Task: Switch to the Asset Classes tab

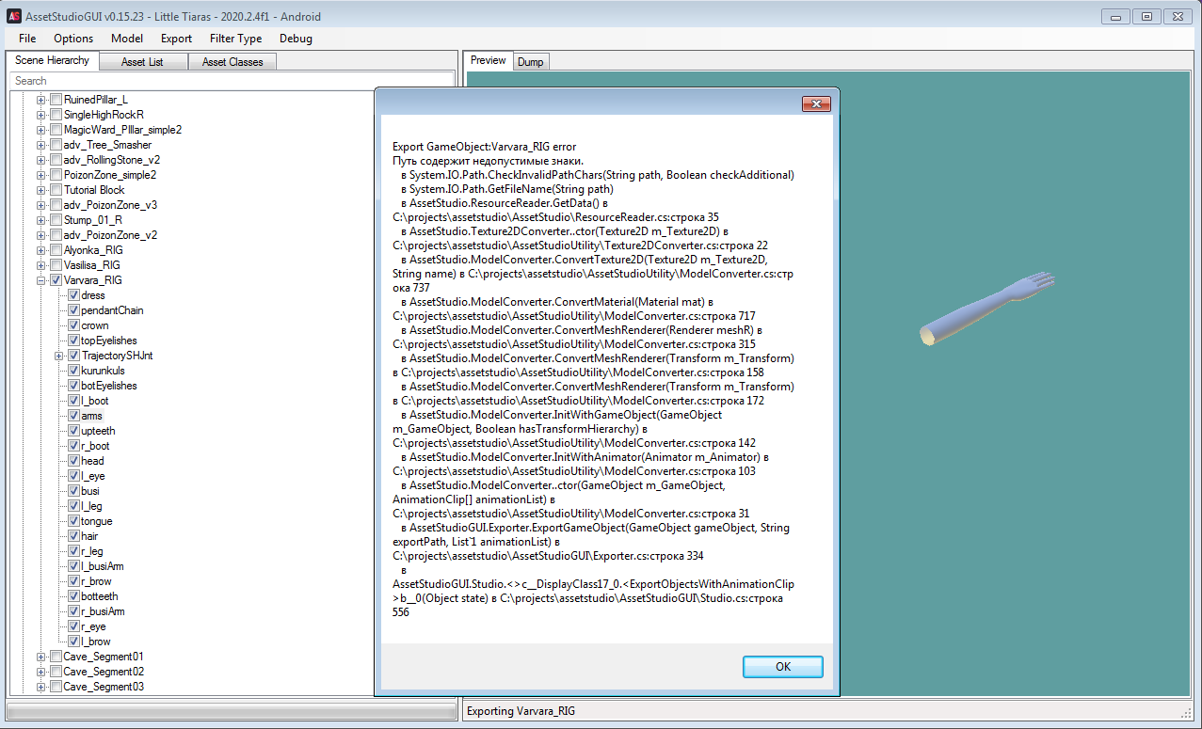Action: click(x=232, y=61)
